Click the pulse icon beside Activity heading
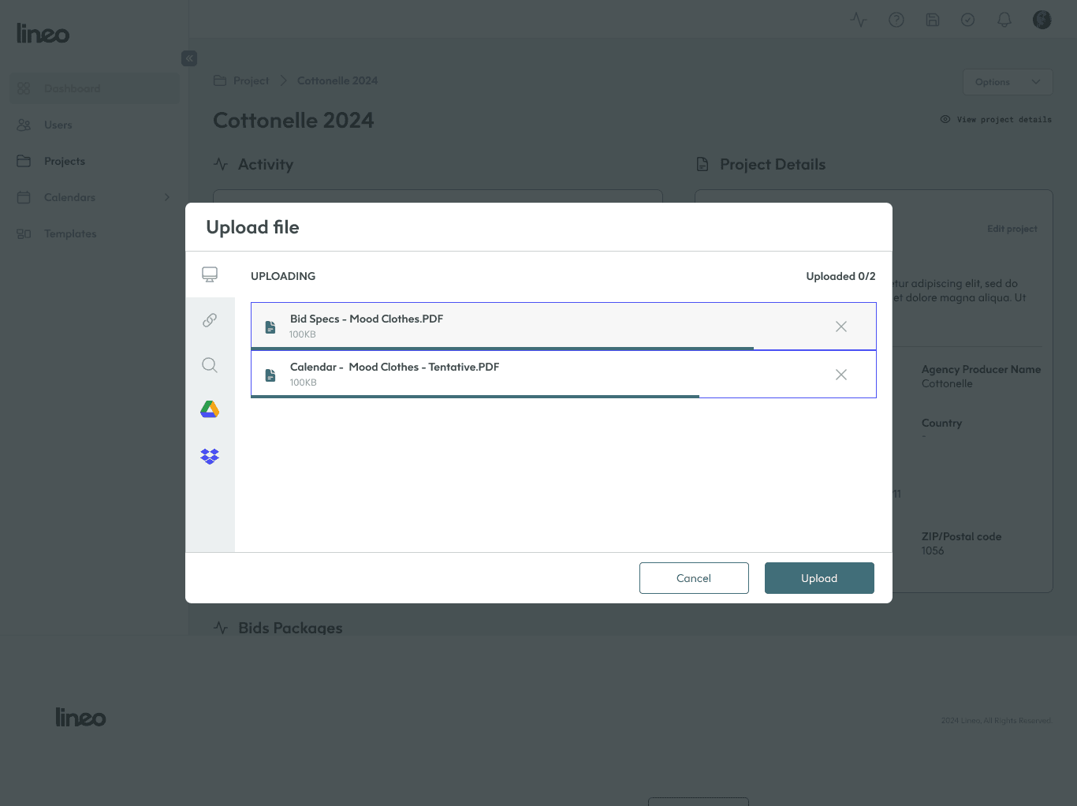 point(221,164)
